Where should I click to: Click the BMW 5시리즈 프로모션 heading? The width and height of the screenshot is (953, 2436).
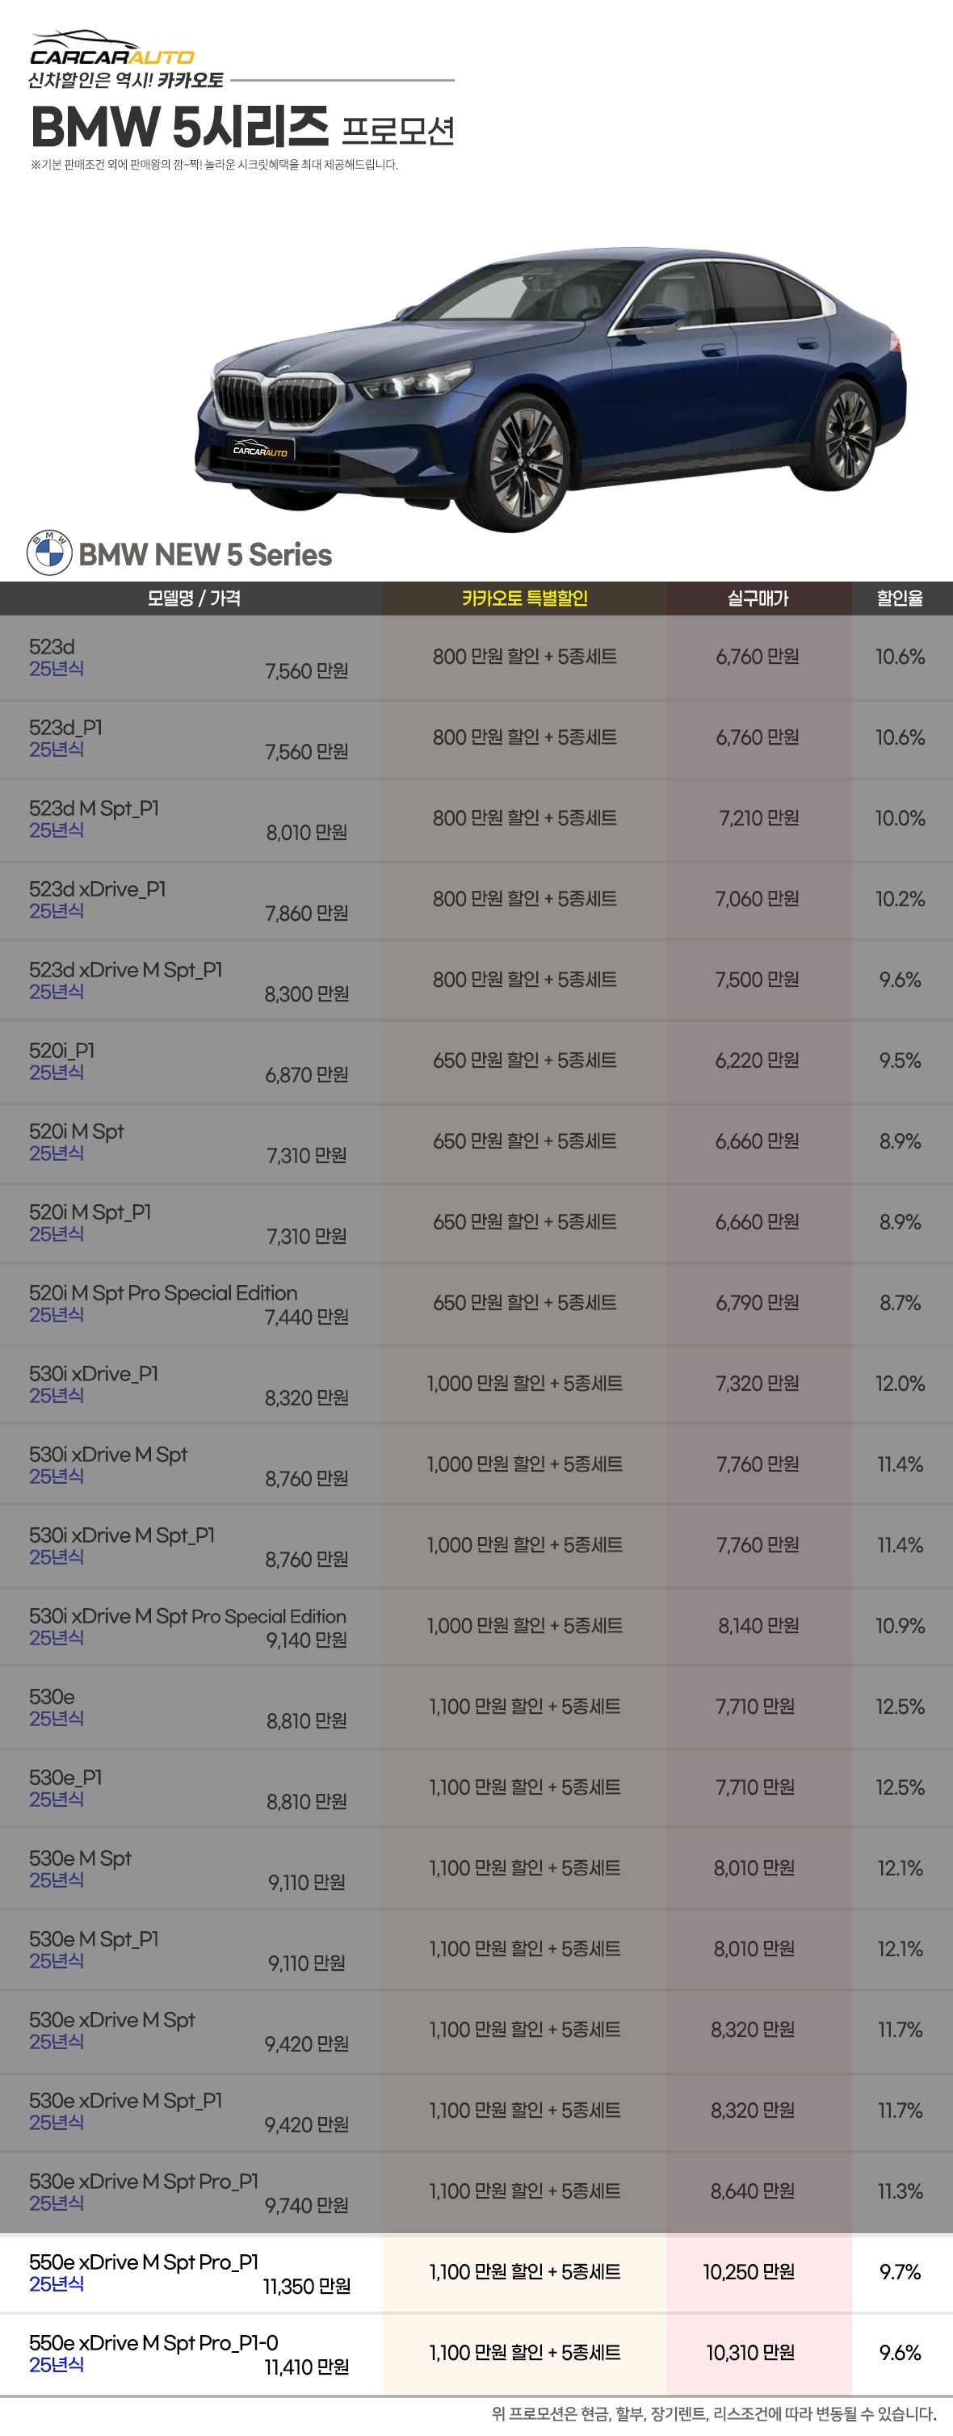pos(243,127)
